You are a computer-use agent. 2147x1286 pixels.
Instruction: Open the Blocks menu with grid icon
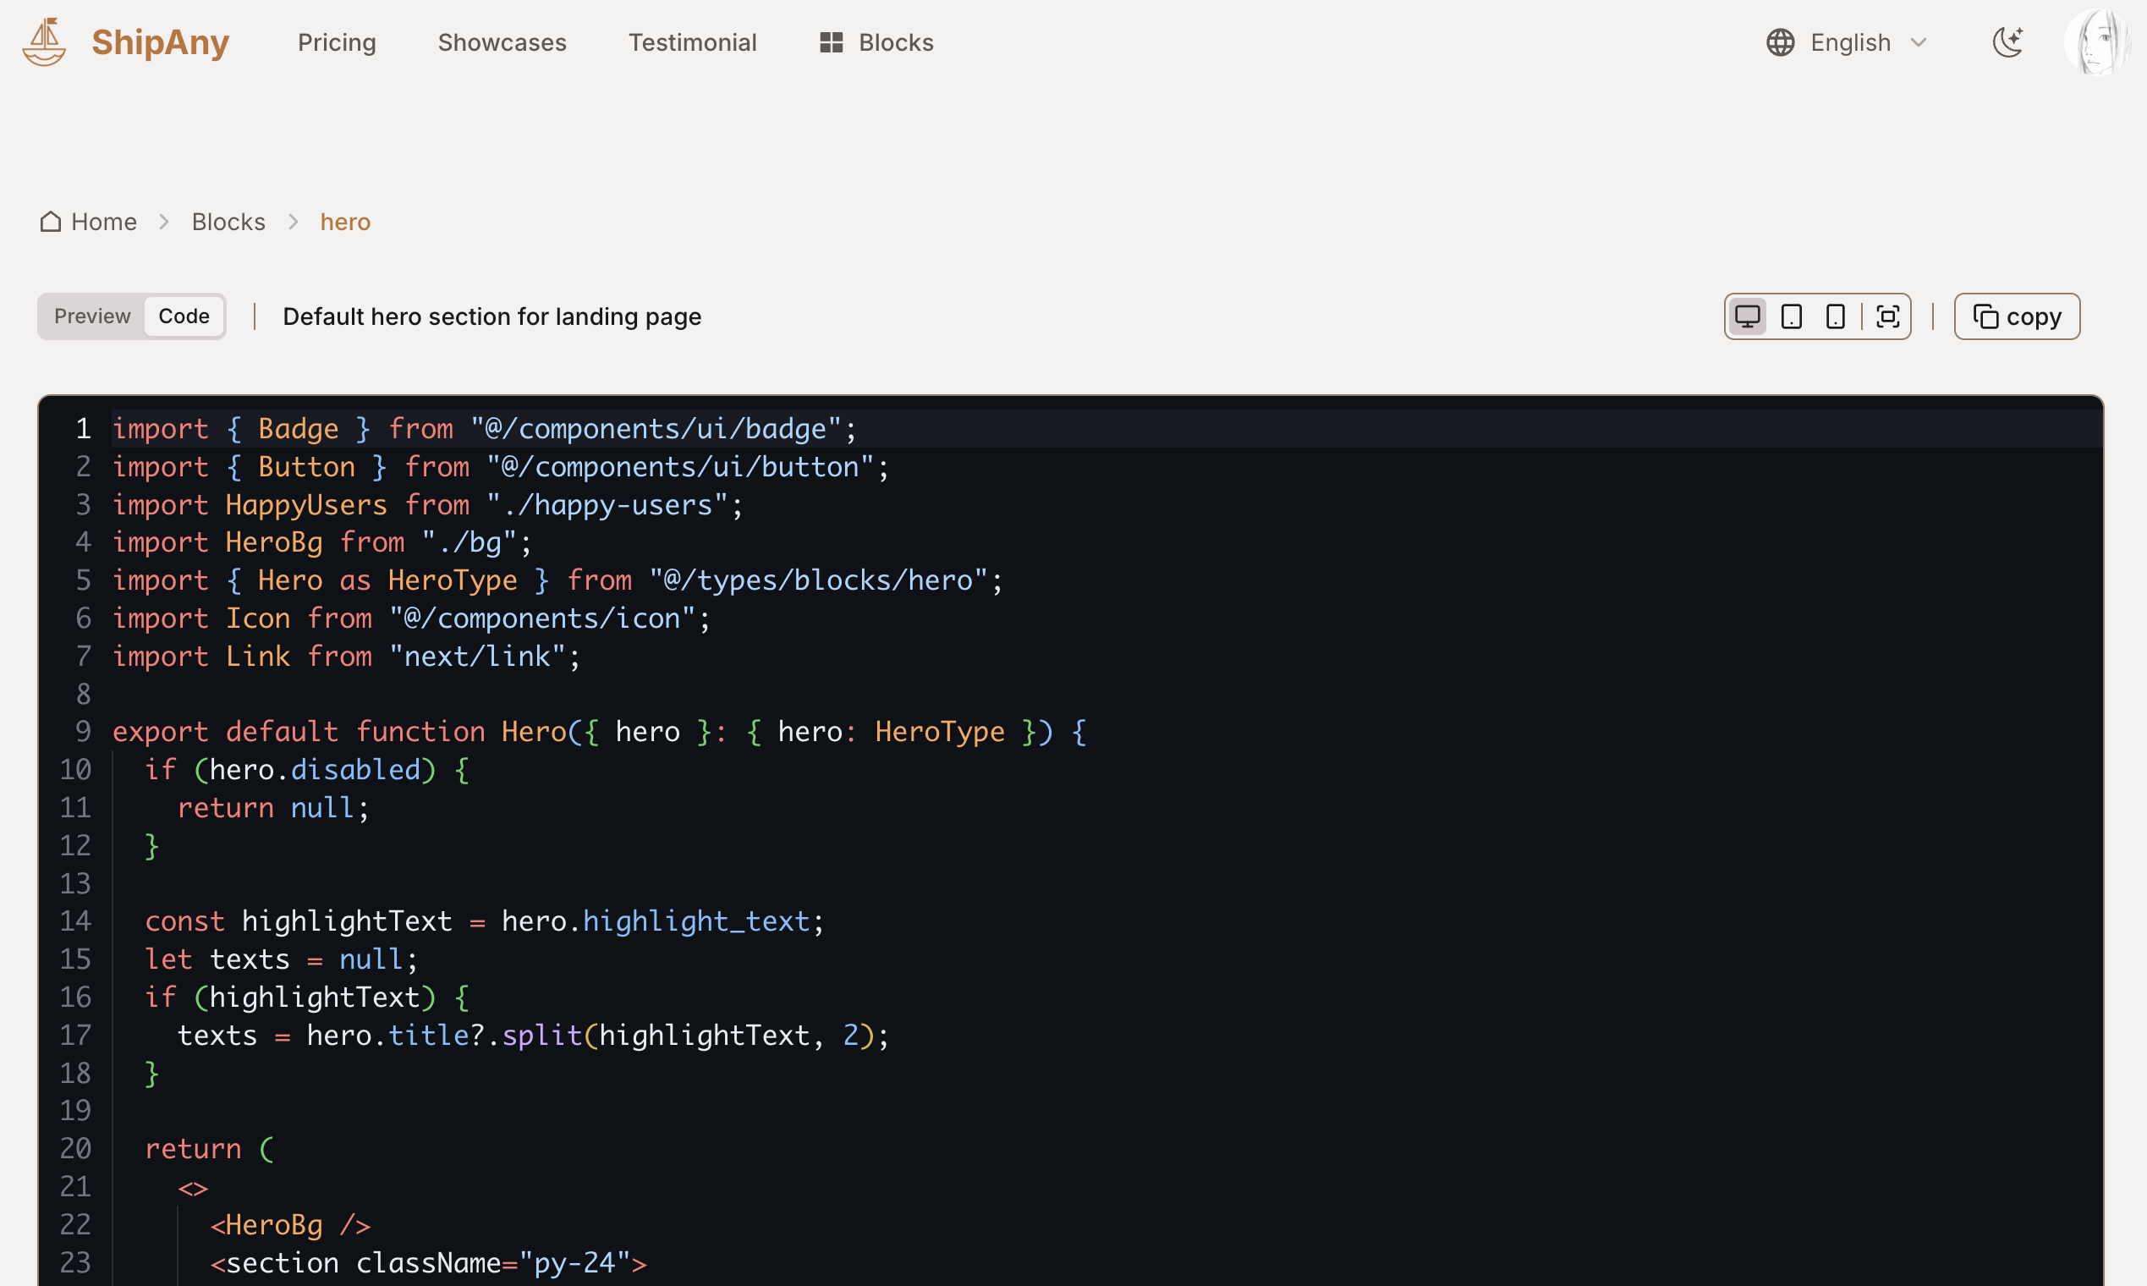876,42
